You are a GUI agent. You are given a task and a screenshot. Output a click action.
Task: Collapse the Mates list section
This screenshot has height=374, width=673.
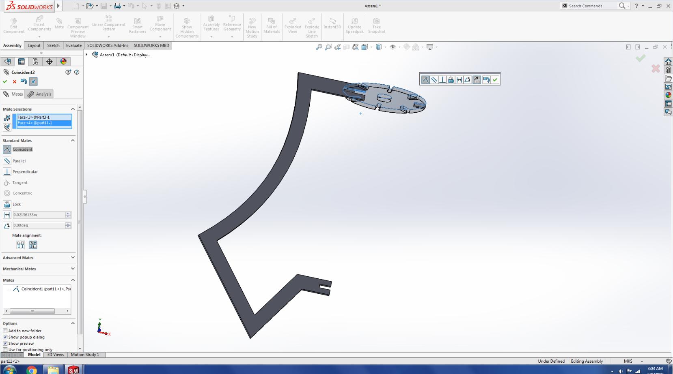tap(73, 280)
